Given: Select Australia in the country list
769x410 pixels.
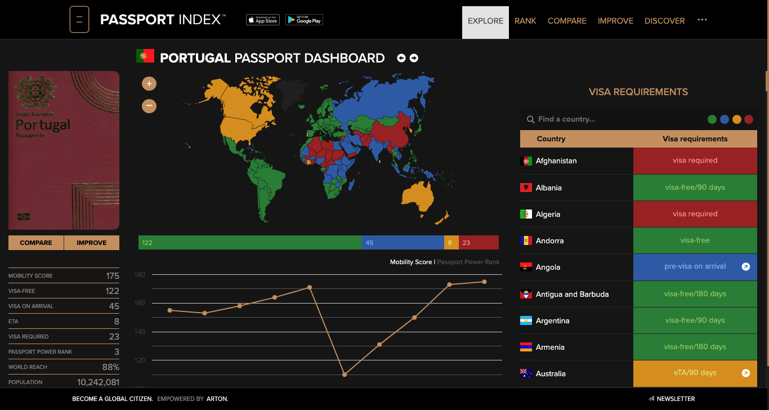Looking at the screenshot, I should pyautogui.click(x=551, y=373).
